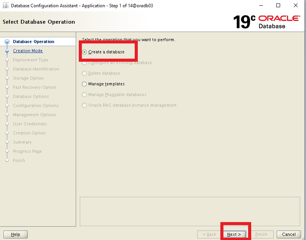Click 'User Credentials' step in sidebar
The height and width of the screenshot is (240, 306).
point(30,124)
